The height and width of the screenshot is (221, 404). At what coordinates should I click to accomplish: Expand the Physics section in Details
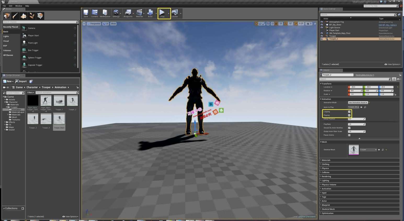pos(360,168)
